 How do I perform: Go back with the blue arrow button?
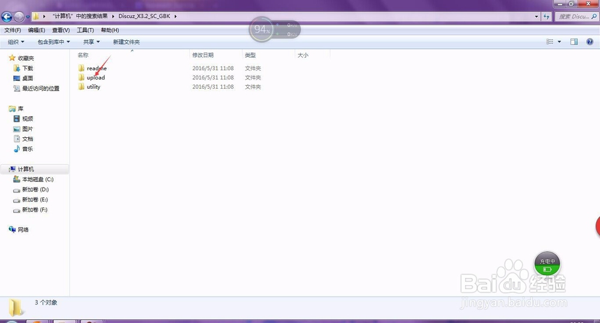(7, 16)
